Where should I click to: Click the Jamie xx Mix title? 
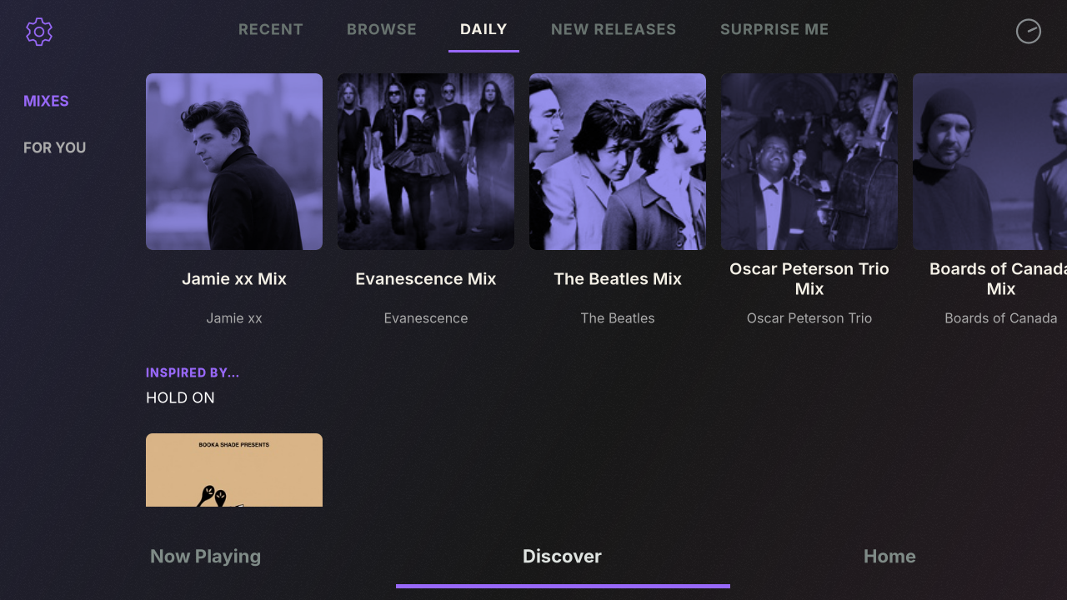pos(234,279)
